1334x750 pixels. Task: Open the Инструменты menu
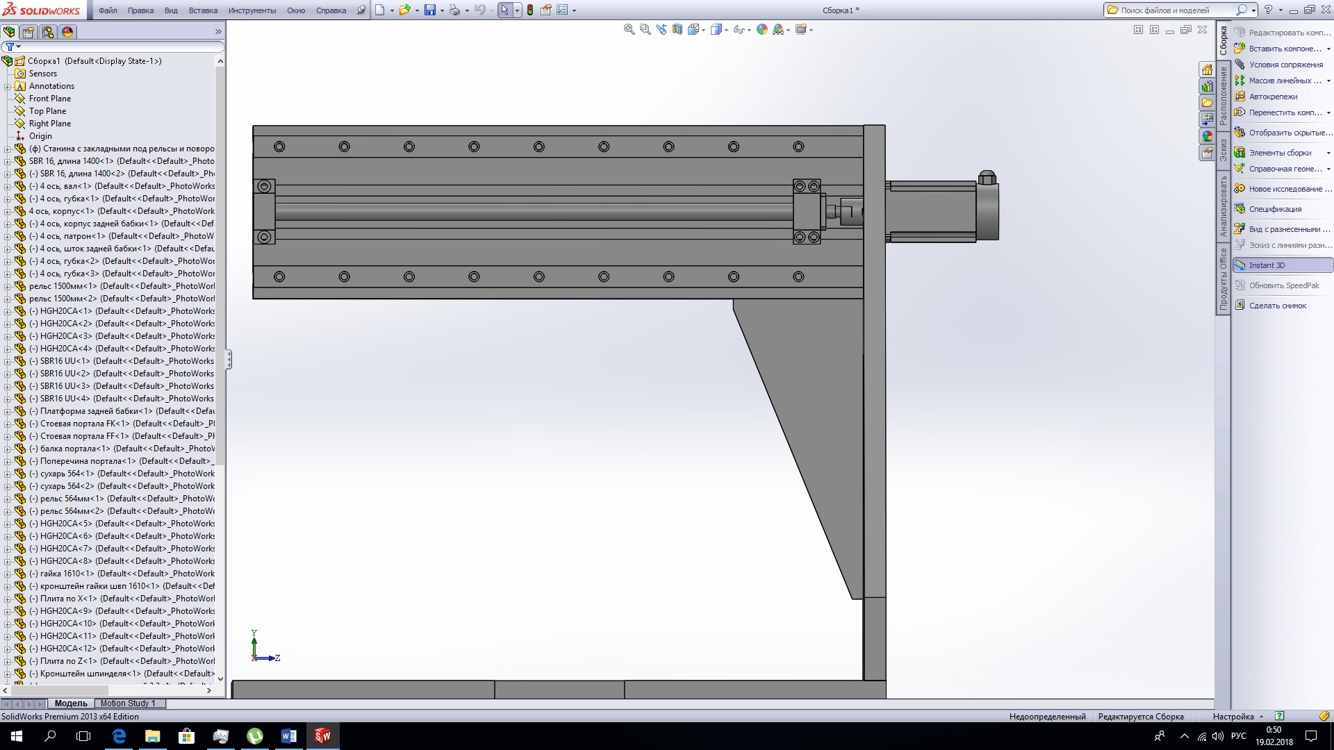pos(252,10)
